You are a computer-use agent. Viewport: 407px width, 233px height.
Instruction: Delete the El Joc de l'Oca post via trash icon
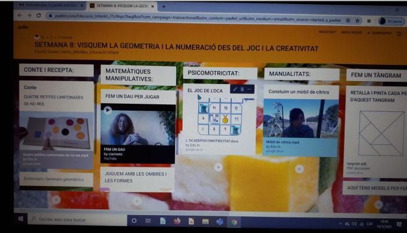pos(242,89)
